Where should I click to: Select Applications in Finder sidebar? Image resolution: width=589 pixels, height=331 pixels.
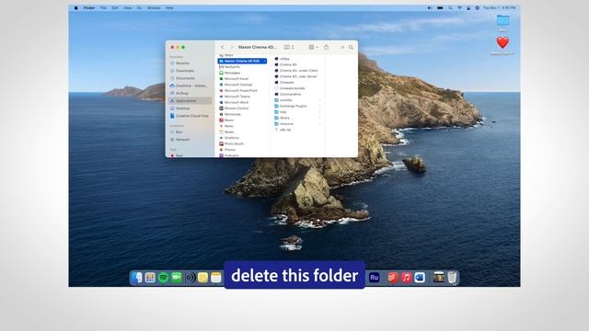point(190,100)
